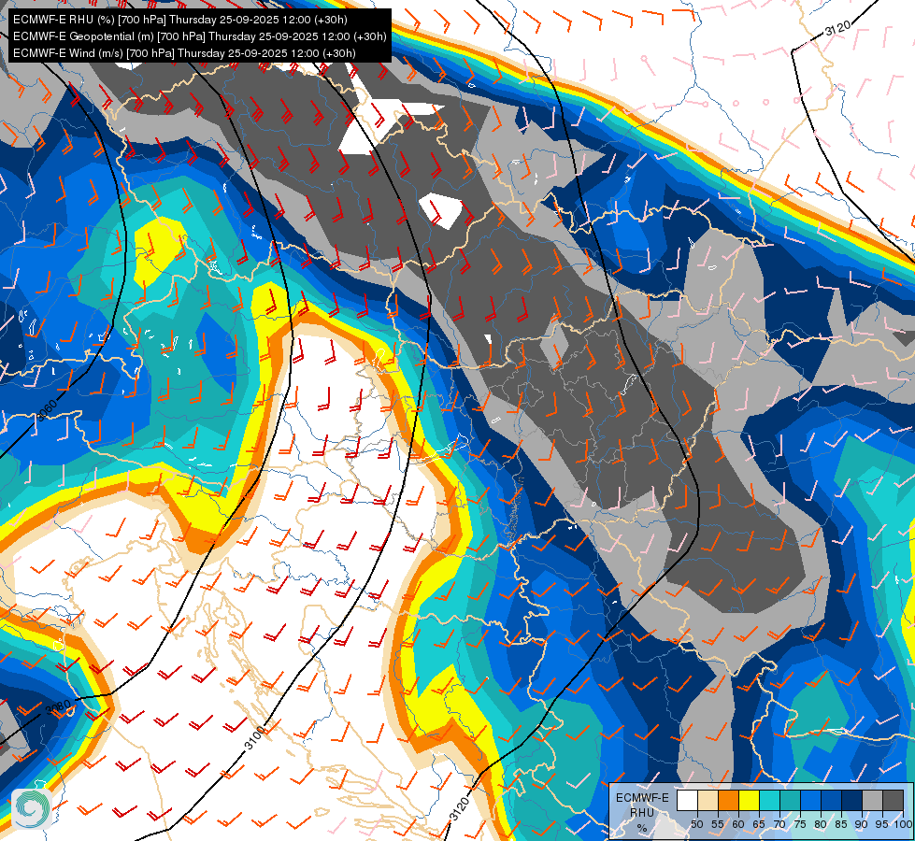
Task: Select the orange 55–60% legend swatch
Action: pyautogui.click(x=729, y=800)
